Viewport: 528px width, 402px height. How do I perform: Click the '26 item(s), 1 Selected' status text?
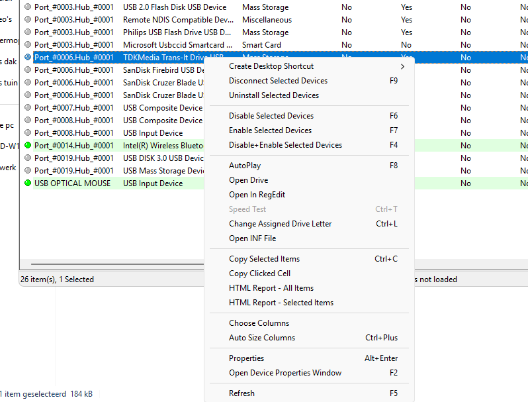58,279
